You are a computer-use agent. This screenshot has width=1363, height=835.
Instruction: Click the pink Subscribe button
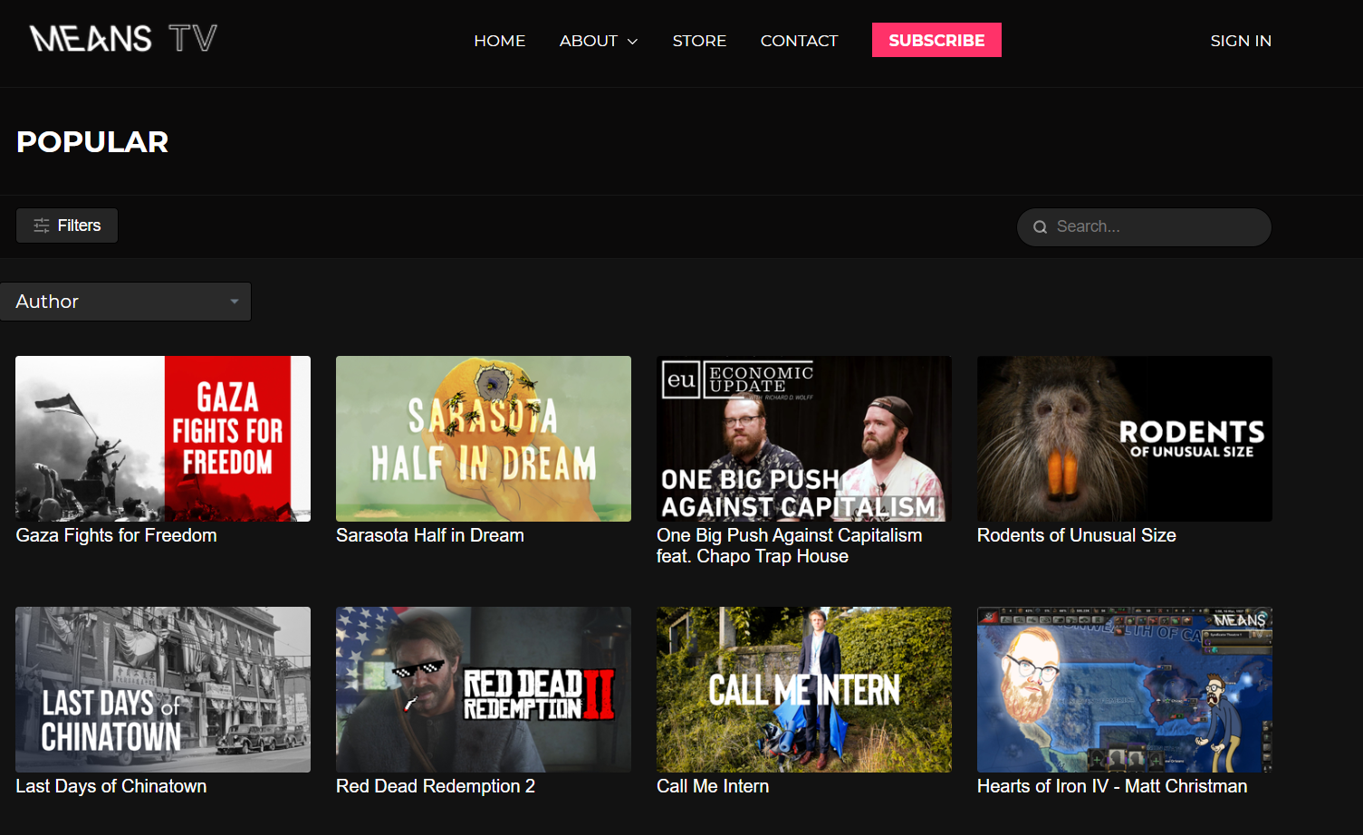coord(936,40)
